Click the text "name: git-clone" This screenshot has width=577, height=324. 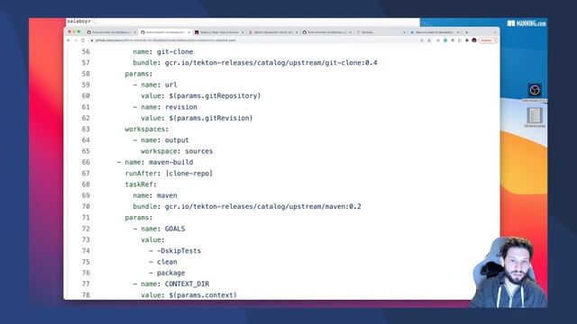click(x=163, y=52)
